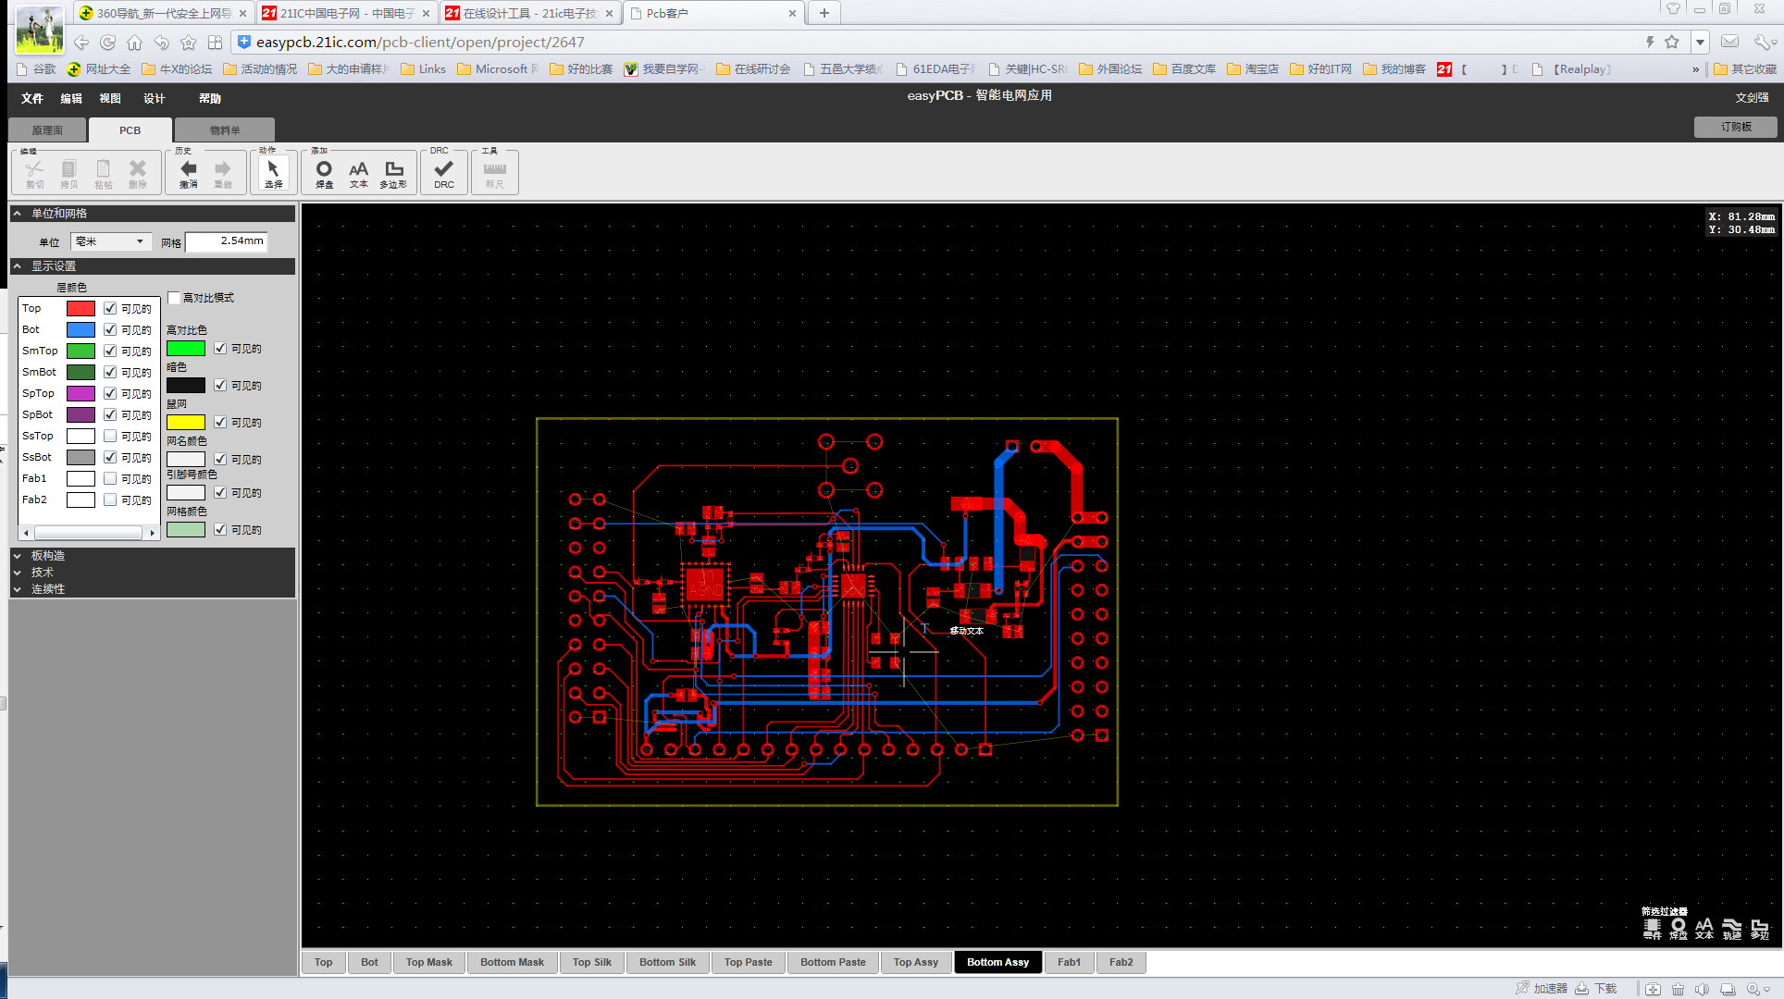Toggle grid color (网格颜色) visible checkbox

coord(220,529)
